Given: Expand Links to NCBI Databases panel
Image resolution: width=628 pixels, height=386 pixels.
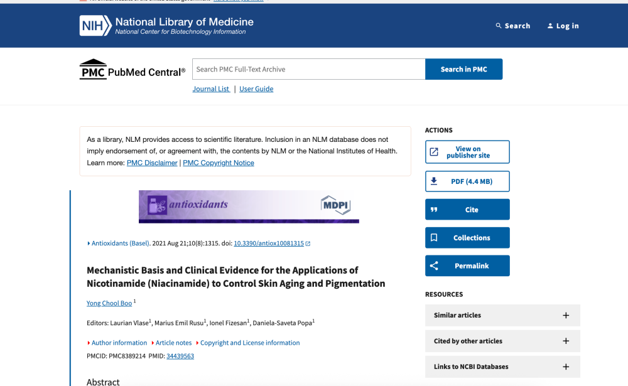Looking at the screenshot, I should pyautogui.click(x=502, y=367).
